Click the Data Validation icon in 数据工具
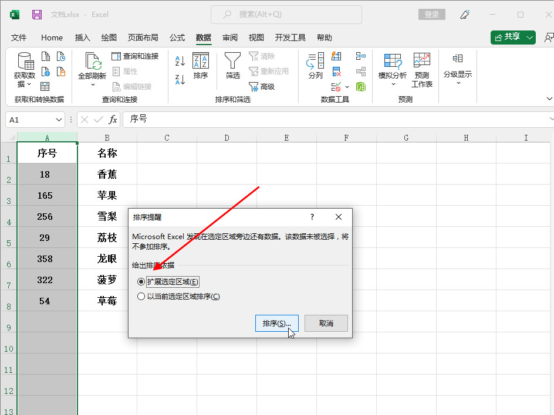This screenshot has height=415, width=554. point(336,87)
